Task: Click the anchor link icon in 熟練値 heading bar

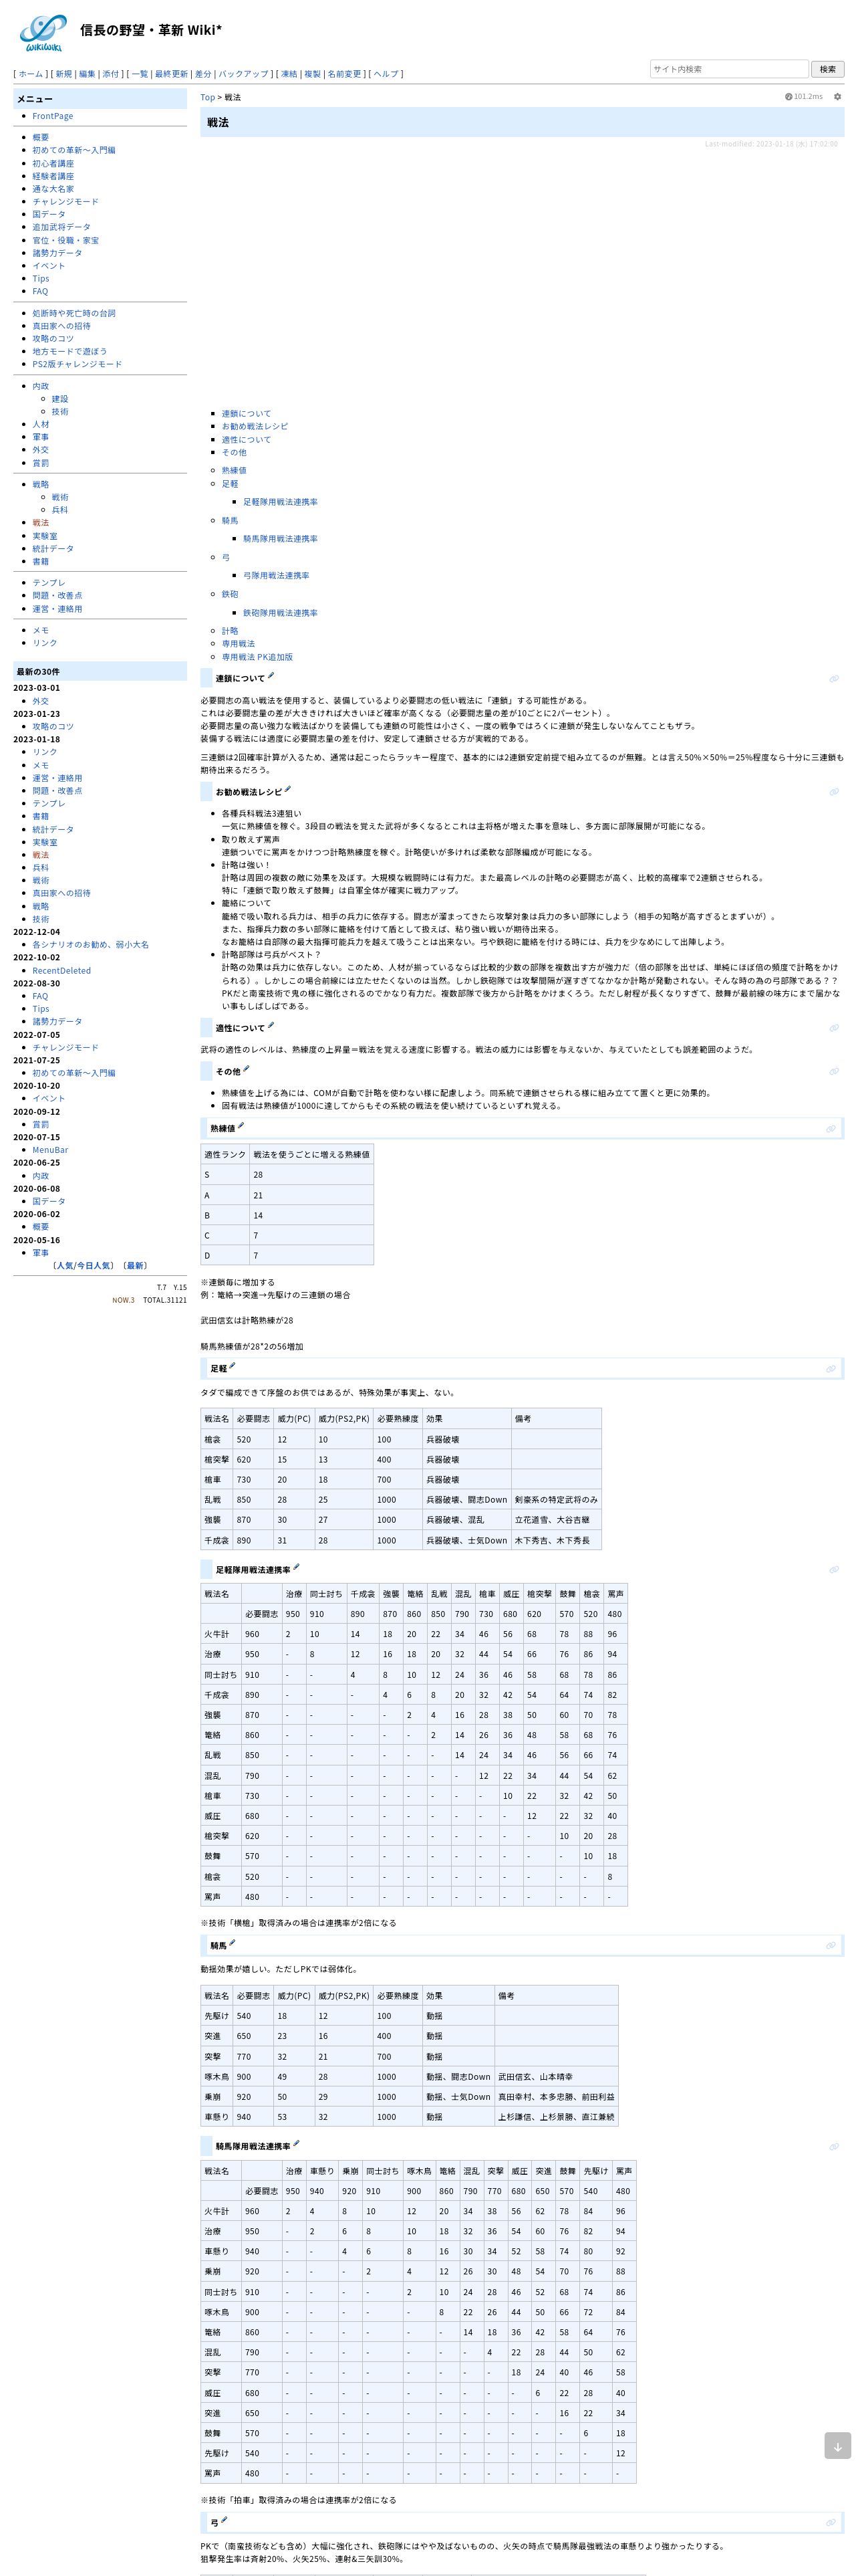Action: pos(830,1129)
